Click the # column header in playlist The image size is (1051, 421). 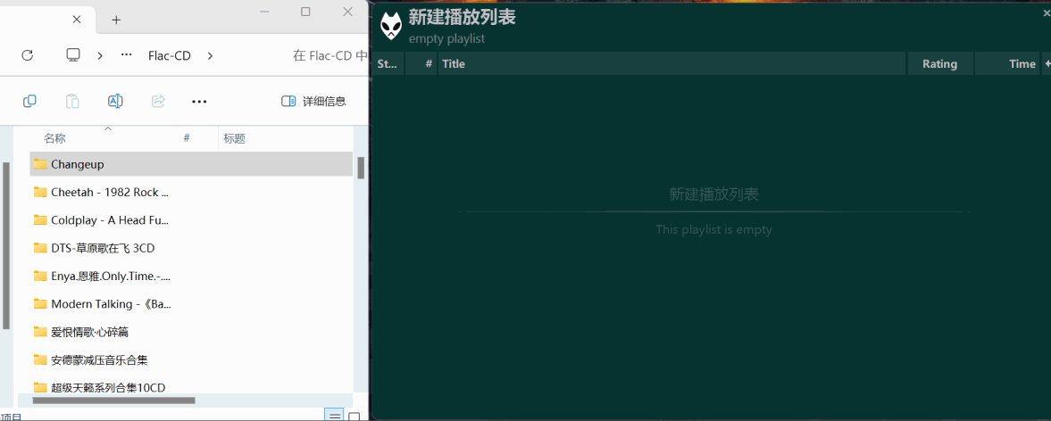[421, 63]
